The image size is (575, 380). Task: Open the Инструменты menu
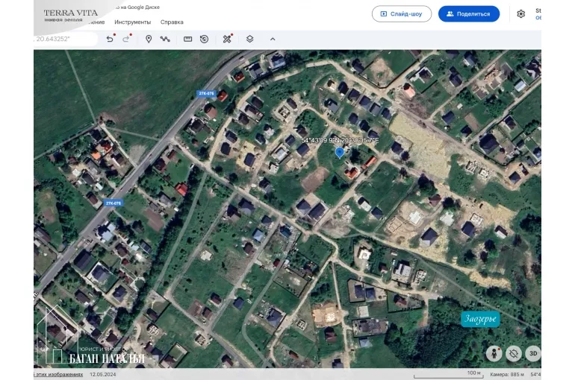coord(132,22)
